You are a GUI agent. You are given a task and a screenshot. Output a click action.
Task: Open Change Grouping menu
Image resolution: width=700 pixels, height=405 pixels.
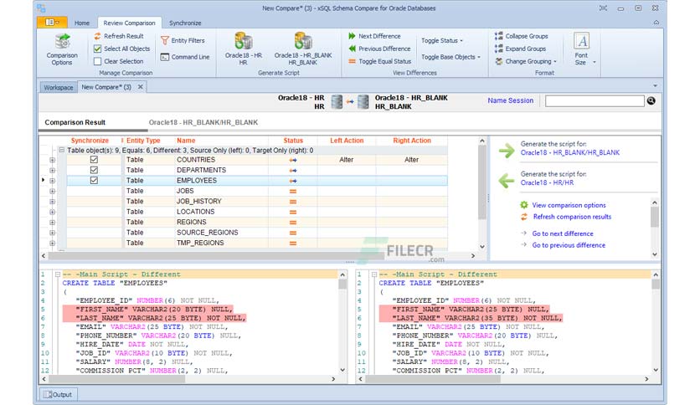tap(526, 62)
